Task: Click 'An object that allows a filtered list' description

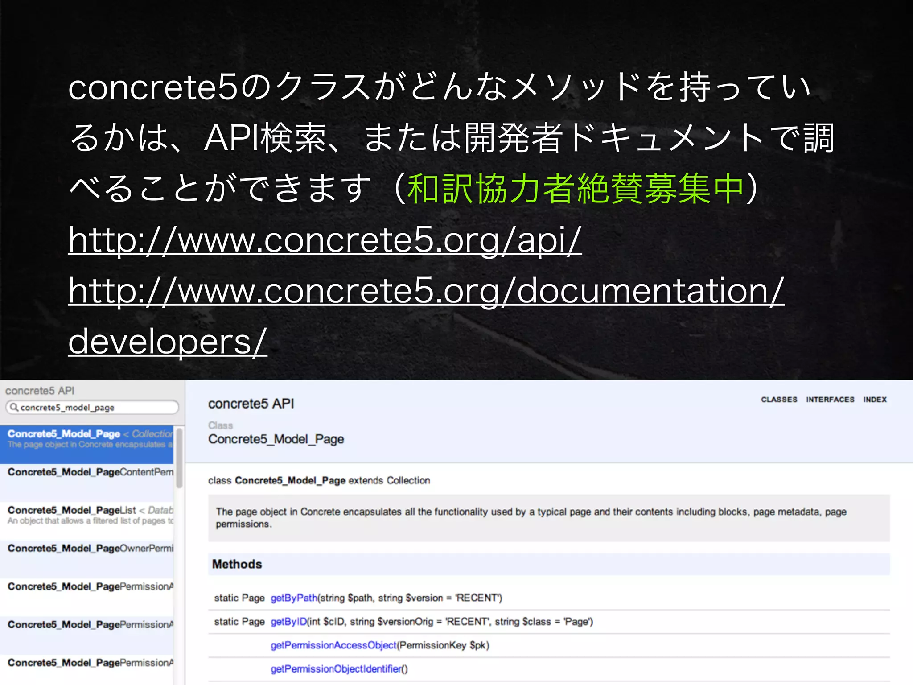Action: tap(90, 521)
